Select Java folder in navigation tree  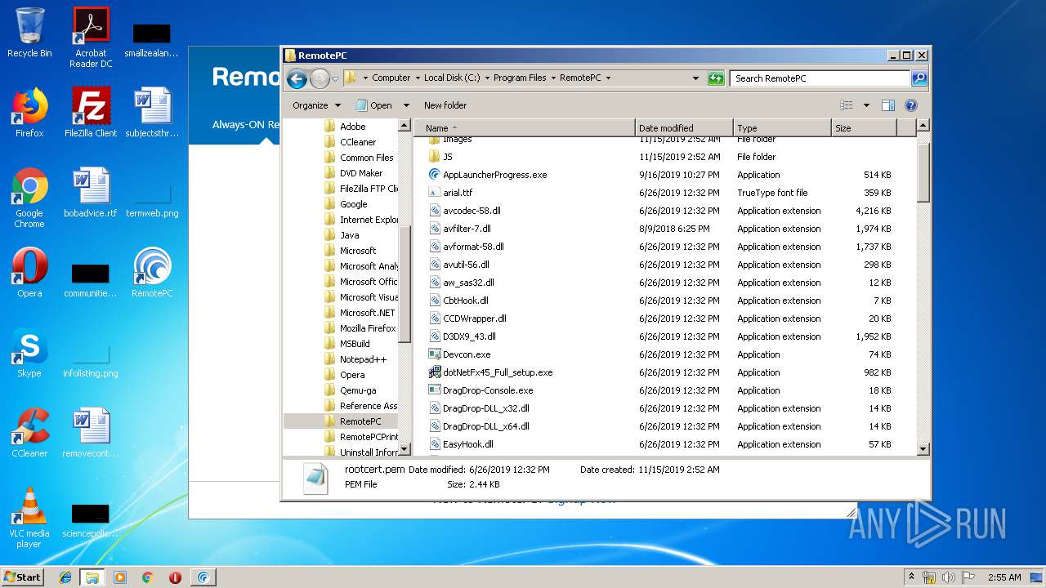pyautogui.click(x=349, y=235)
